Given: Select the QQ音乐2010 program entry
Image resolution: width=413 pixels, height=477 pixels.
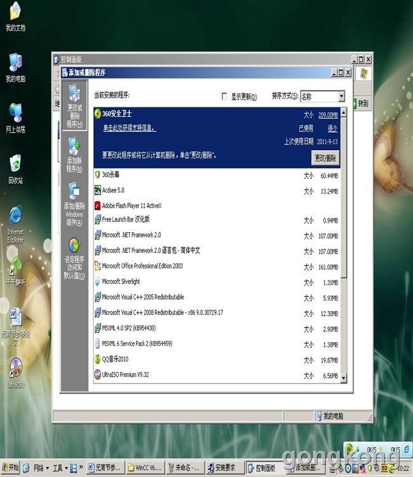Looking at the screenshot, I should 115,359.
